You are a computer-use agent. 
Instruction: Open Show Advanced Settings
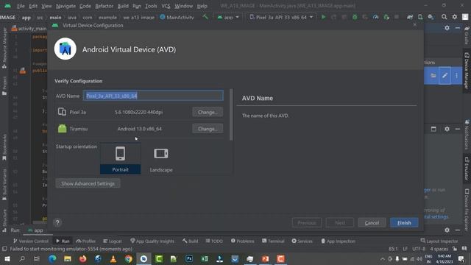[x=88, y=183]
